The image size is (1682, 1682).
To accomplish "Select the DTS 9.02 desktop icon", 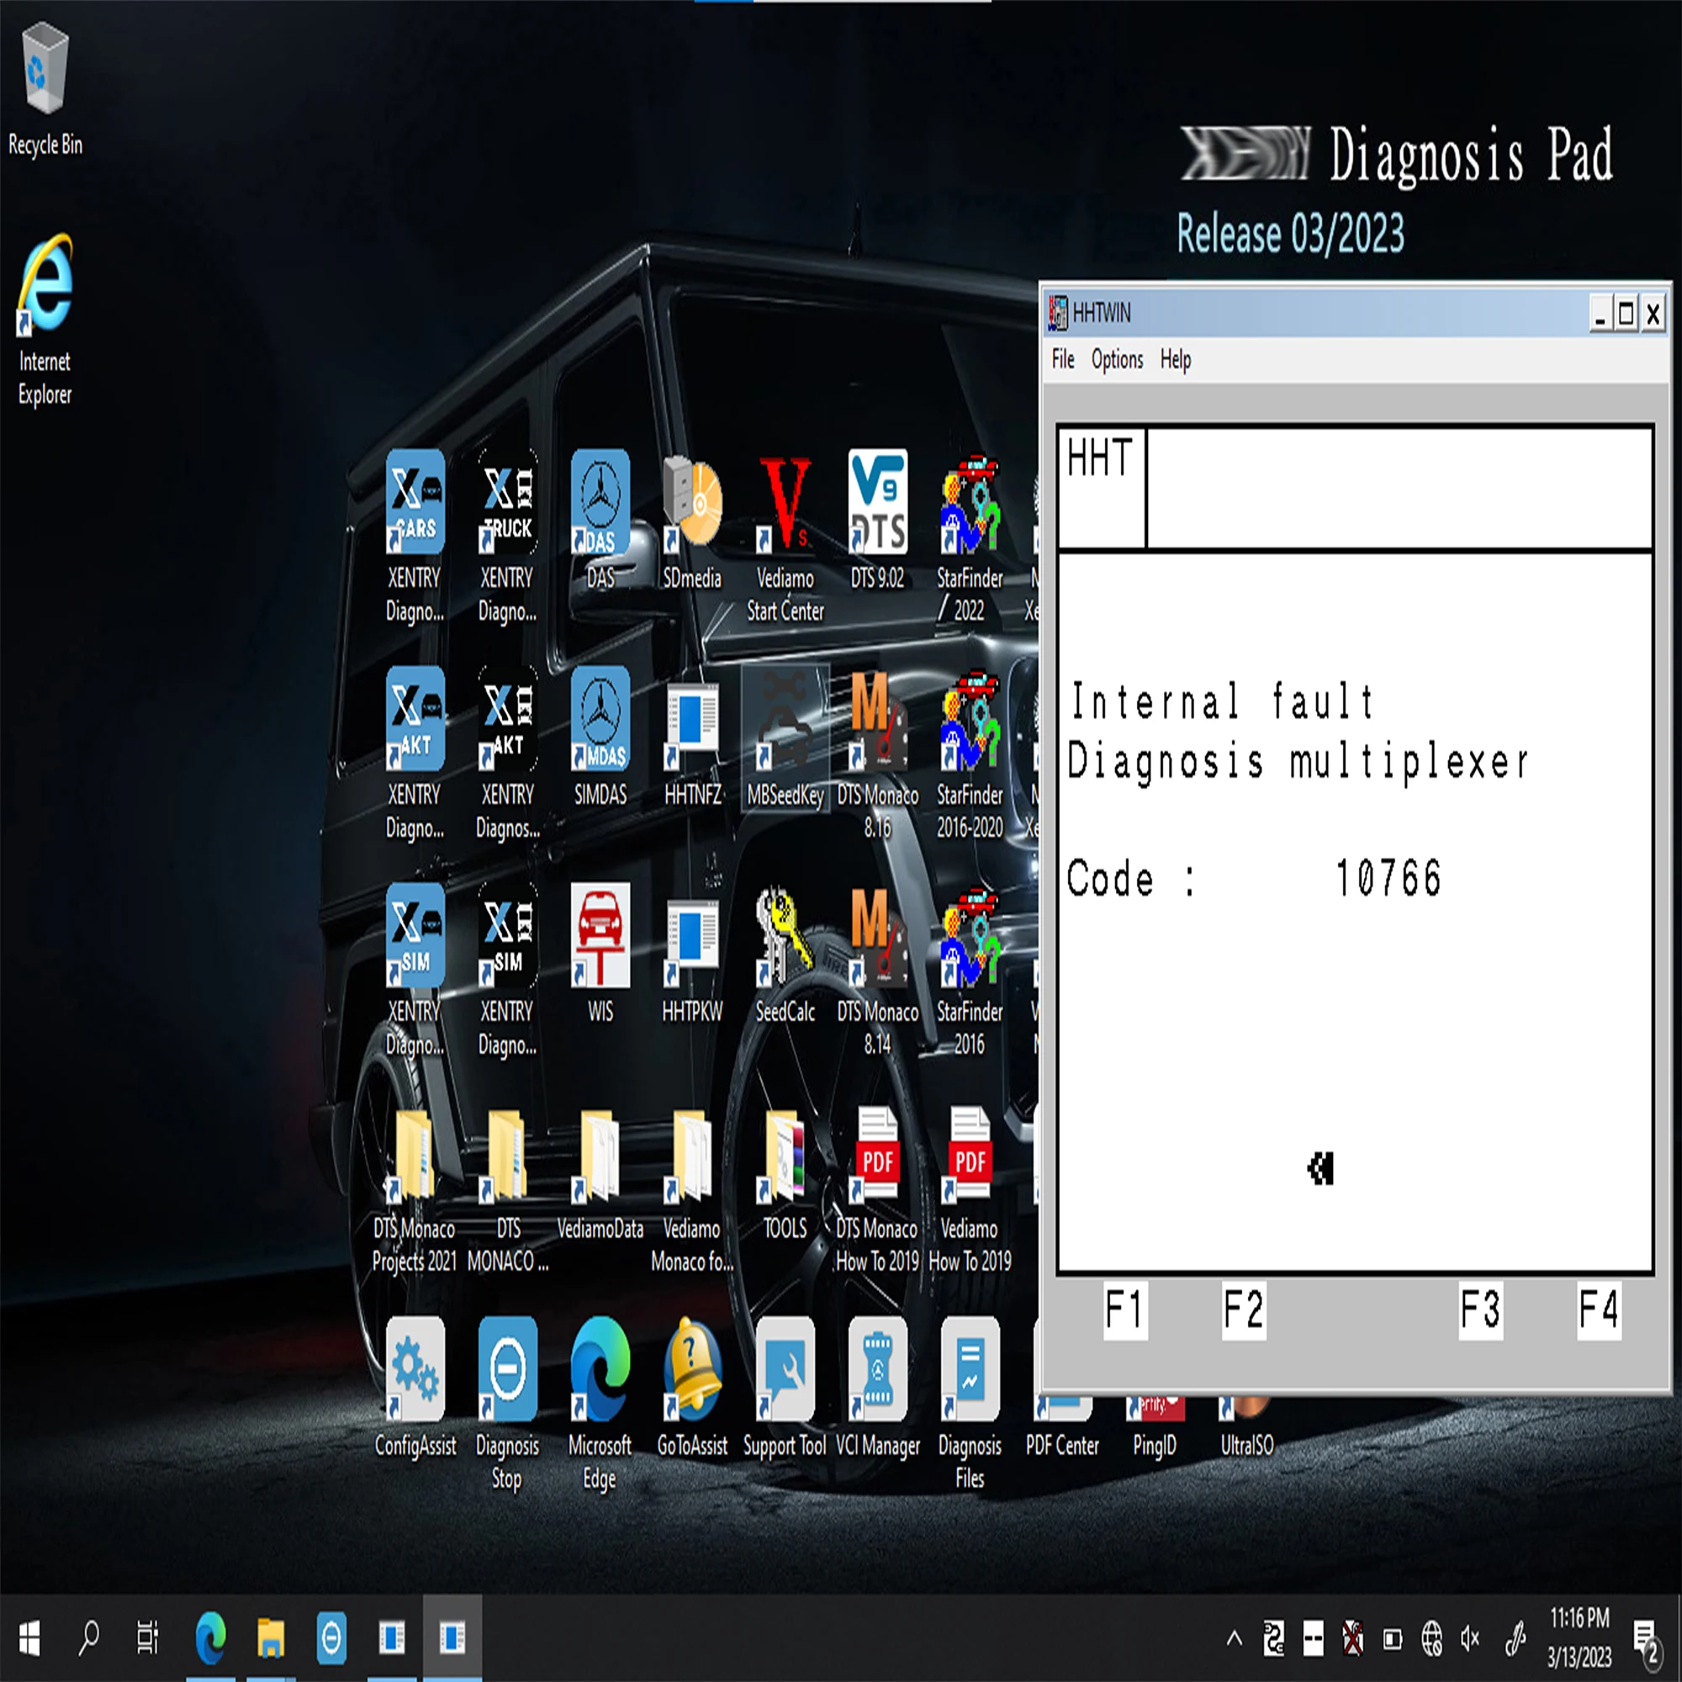I will (877, 520).
